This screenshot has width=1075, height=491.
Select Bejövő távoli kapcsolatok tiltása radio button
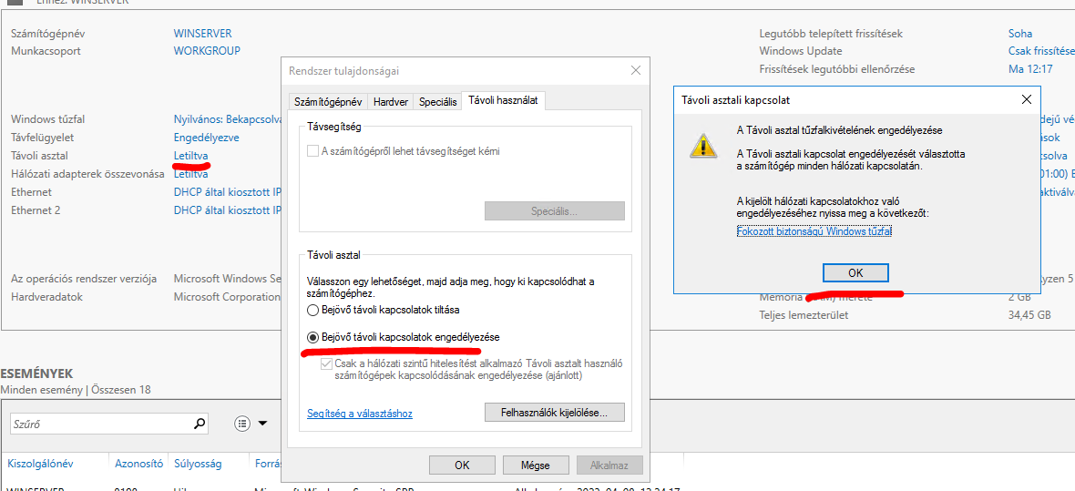tap(314, 311)
